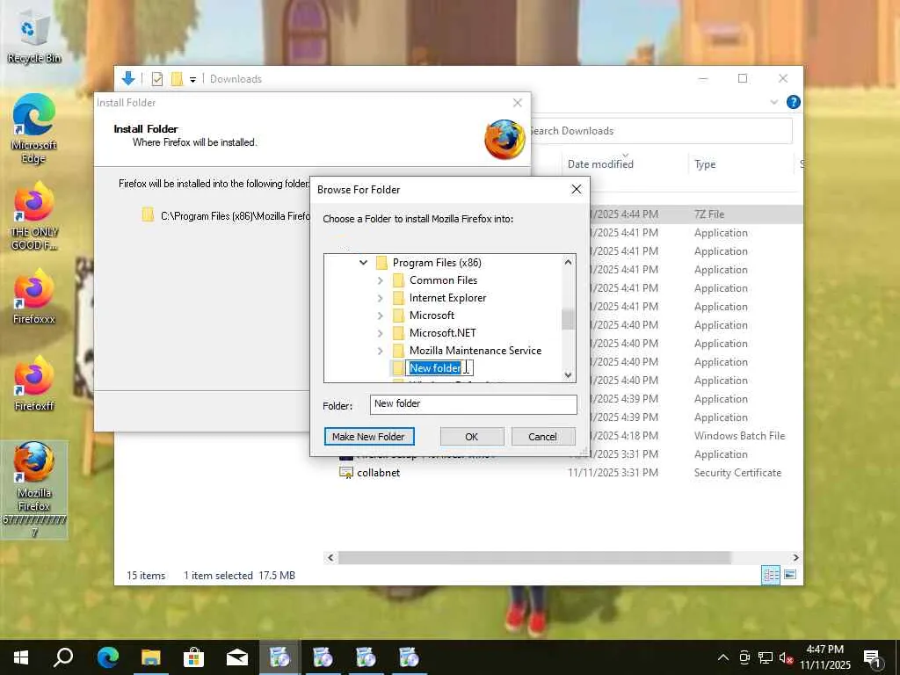Switch Downloads to details view
The height and width of the screenshot is (675, 900).
pyautogui.click(x=770, y=575)
